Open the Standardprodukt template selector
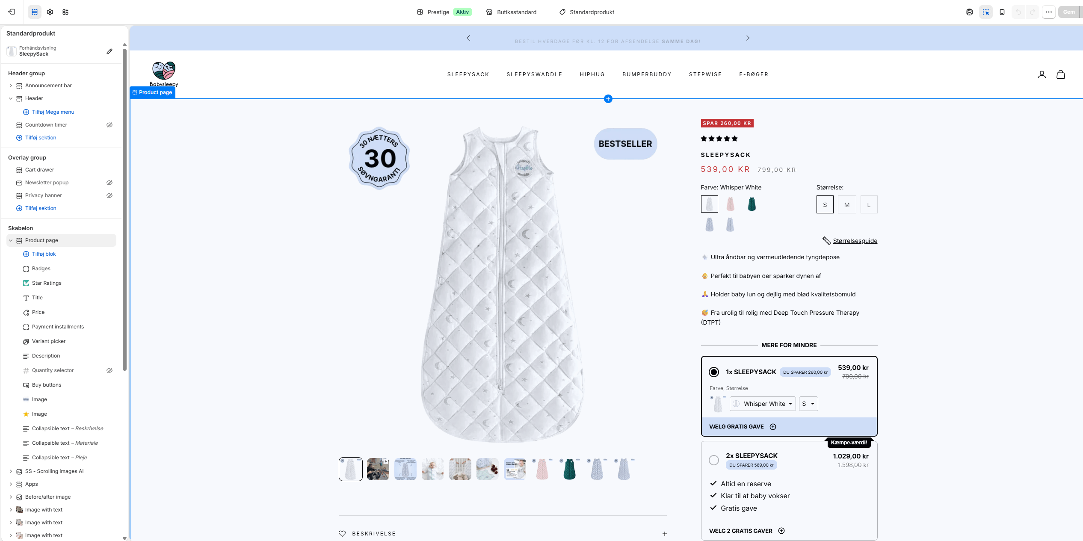Viewport: 1083px width, 541px height. [x=587, y=12]
